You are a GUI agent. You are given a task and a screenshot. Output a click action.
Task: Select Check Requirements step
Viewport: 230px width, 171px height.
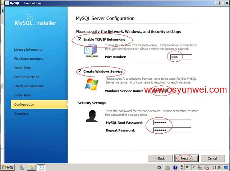pos(29,86)
